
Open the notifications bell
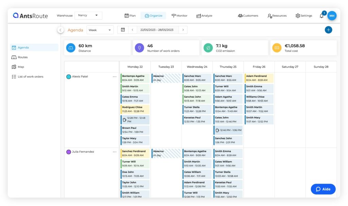click(321, 15)
